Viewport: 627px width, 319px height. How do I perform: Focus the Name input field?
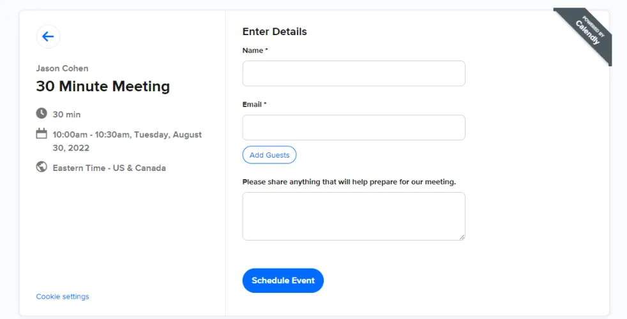tap(354, 73)
